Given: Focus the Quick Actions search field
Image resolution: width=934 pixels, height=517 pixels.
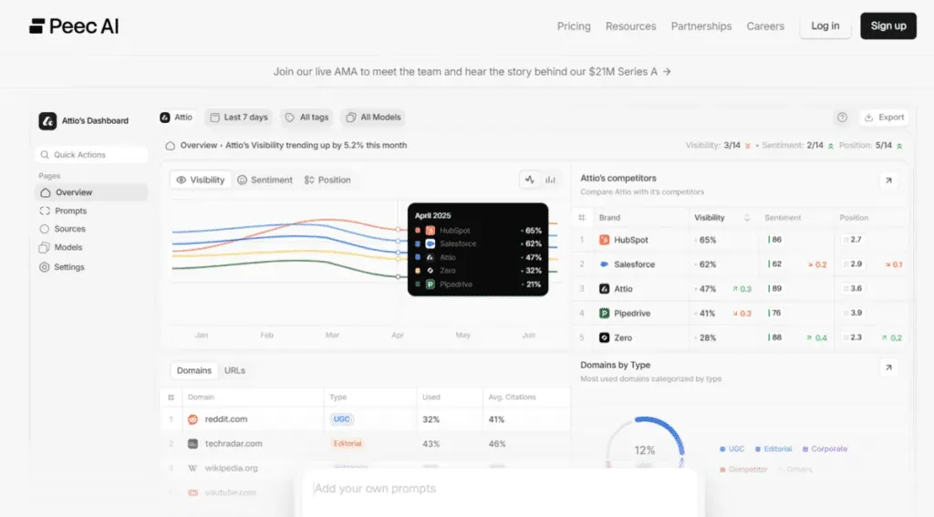Looking at the screenshot, I should click(x=91, y=155).
